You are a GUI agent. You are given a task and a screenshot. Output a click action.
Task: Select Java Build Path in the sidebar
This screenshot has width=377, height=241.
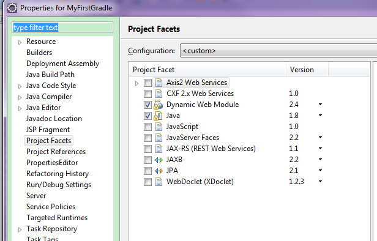[x=50, y=75]
